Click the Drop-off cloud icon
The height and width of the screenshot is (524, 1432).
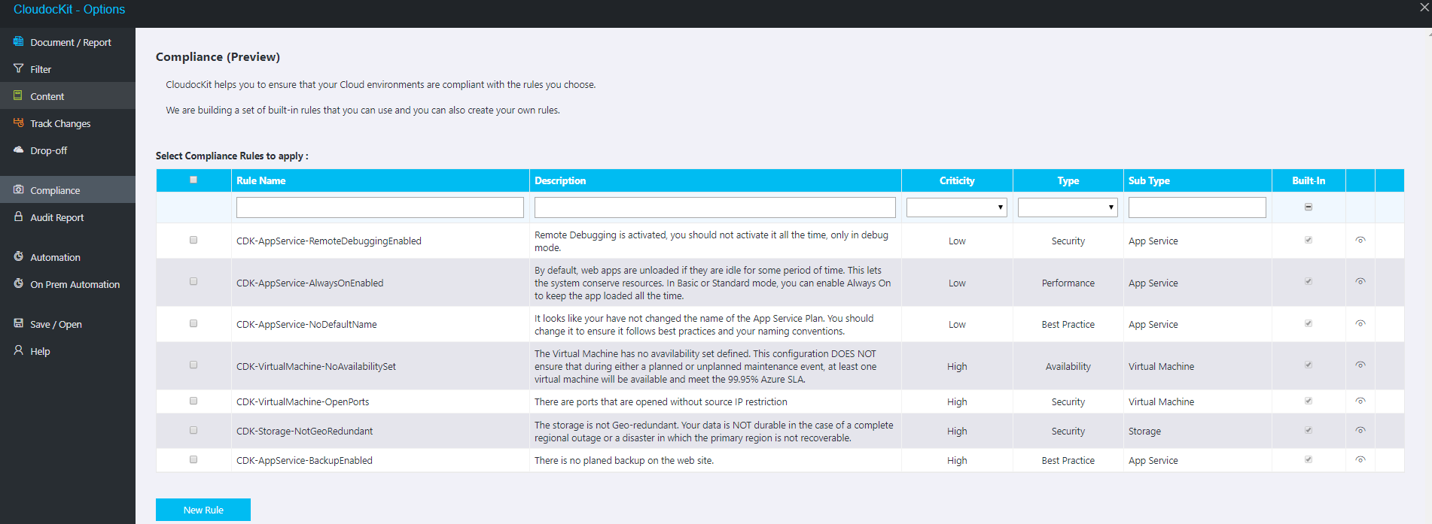point(19,150)
